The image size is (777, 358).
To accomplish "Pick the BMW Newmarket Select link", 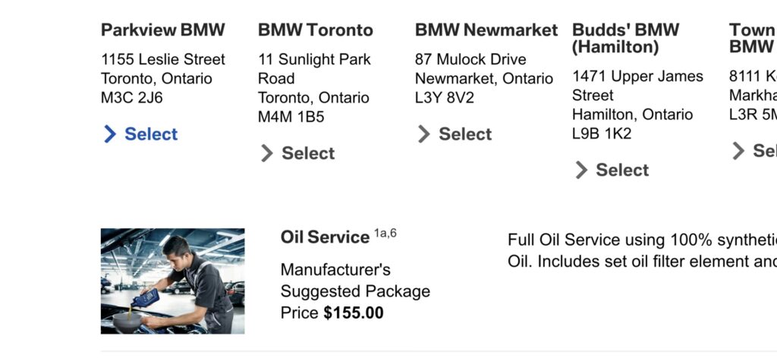I will click(465, 134).
